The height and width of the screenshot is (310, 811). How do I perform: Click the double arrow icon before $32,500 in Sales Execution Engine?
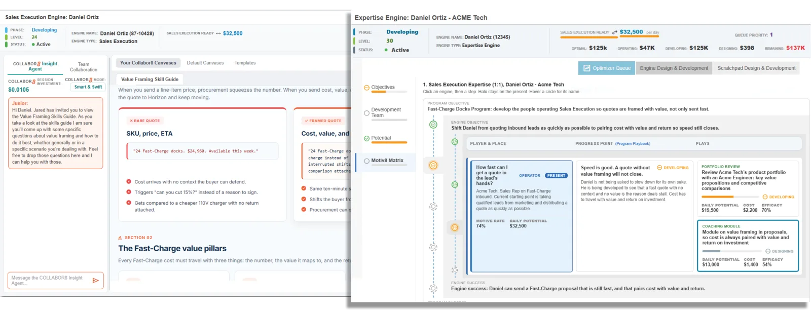218,33
